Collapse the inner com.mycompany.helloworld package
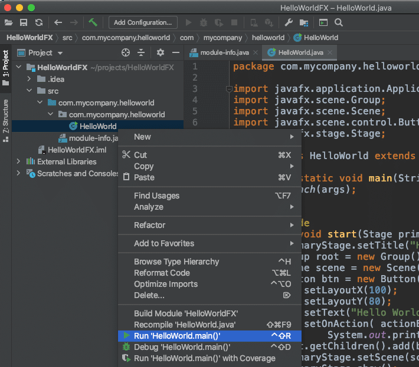This screenshot has width=419, height=367. click(50, 114)
